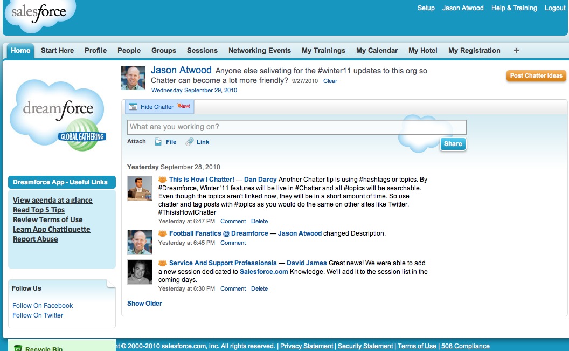
Task: Switch to the Sessions tab
Action: click(x=202, y=51)
